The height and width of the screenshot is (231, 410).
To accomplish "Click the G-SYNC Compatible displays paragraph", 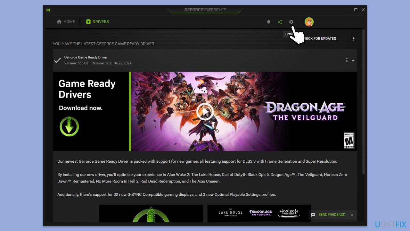I will click(167, 194).
